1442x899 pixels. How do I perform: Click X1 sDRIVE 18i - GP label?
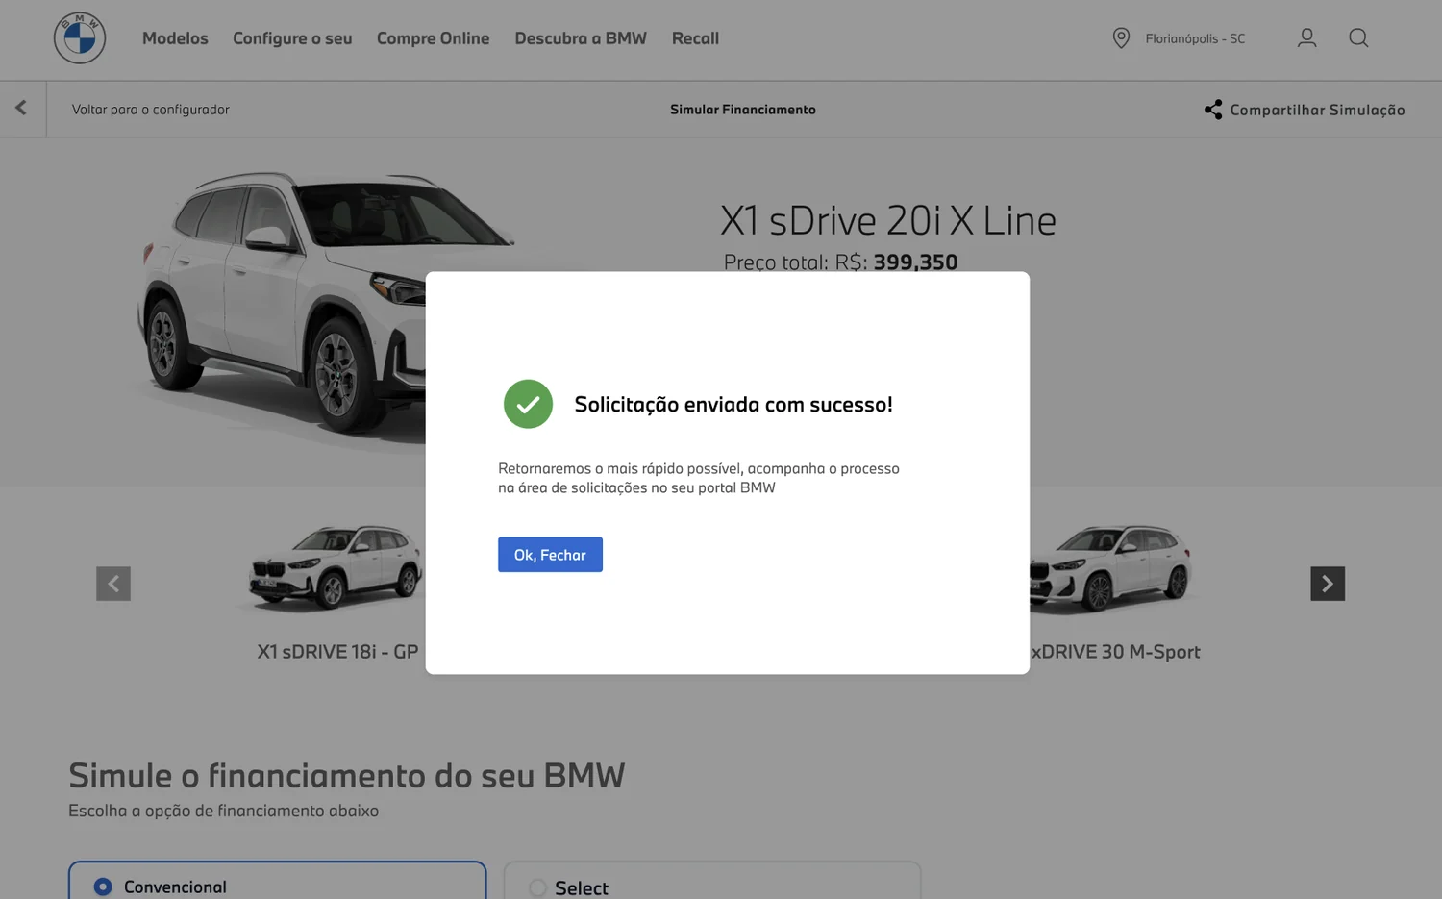click(x=337, y=652)
